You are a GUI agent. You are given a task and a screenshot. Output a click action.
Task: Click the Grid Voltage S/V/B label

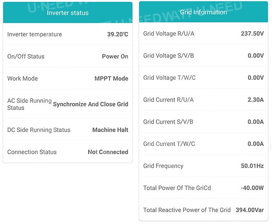click(x=169, y=56)
